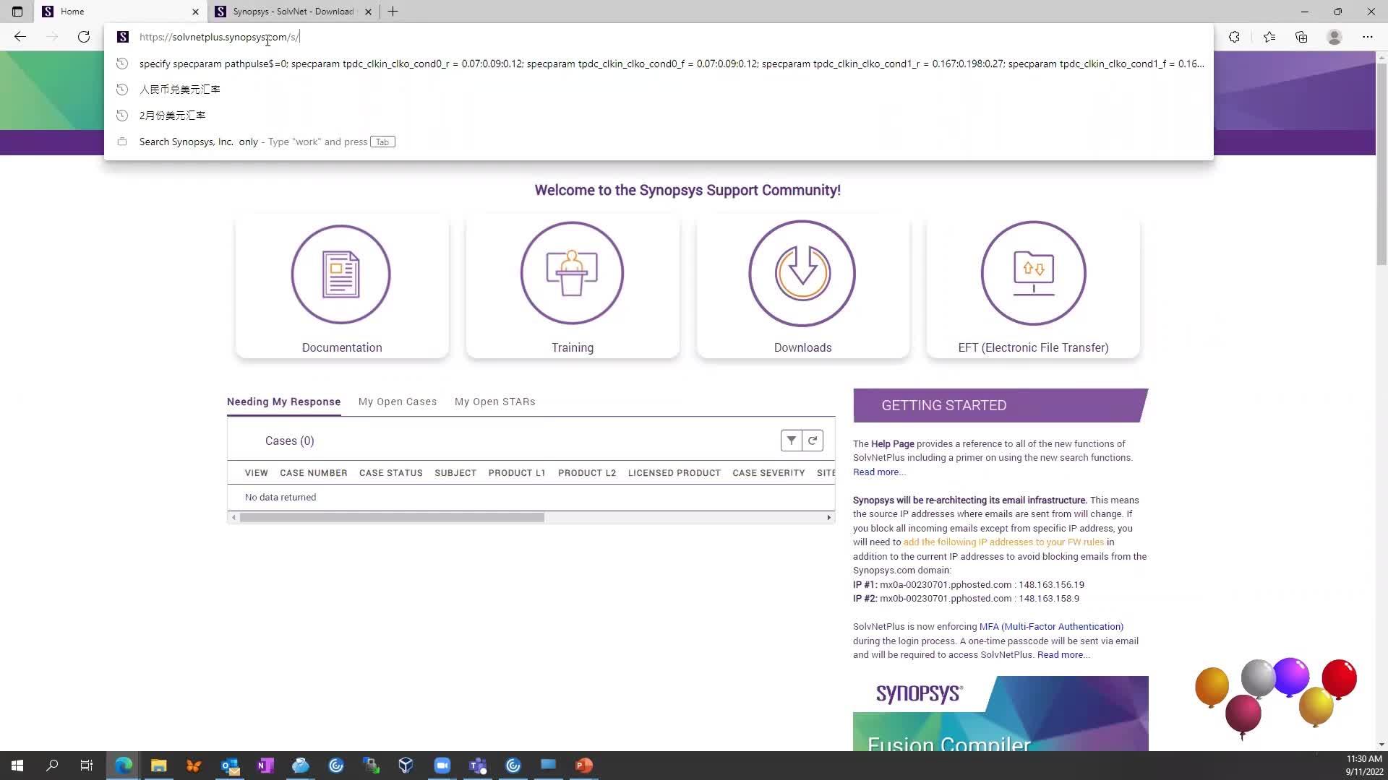
Task: Open Microsoft Teams from the taskbar
Action: tap(477, 765)
